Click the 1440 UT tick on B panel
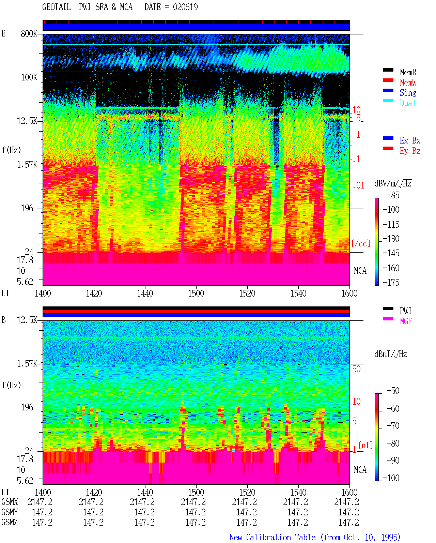The height and width of the screenshot is (543, 436). (145, 492)
